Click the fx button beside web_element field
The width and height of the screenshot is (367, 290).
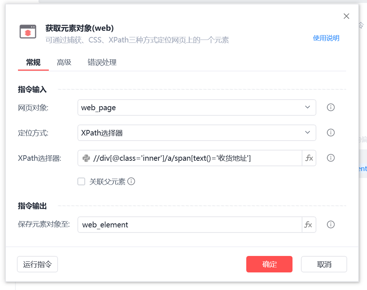click(x=309, y=225)
